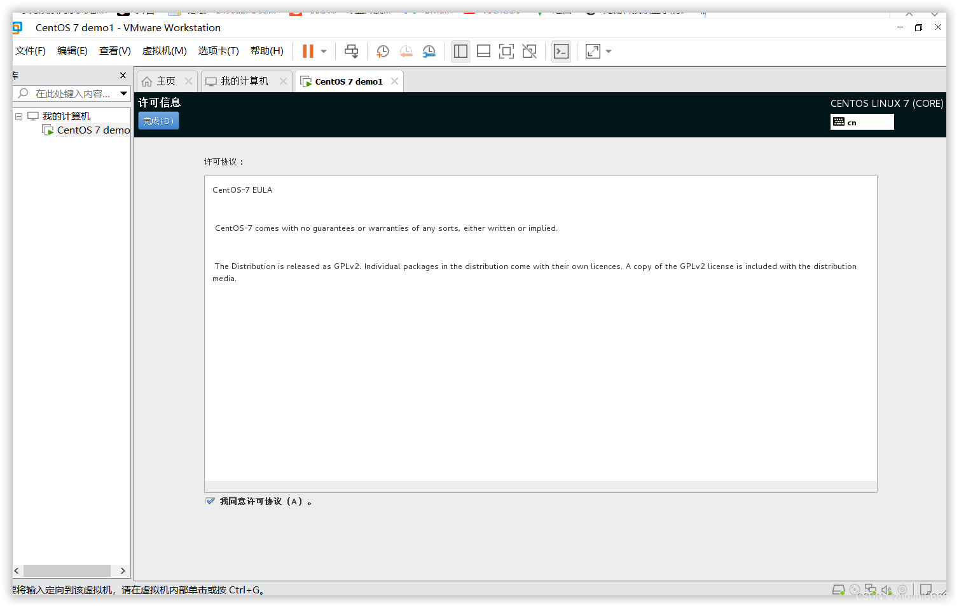The height and width of the screenshot is (608, 959).
Task: Click the CentOS-7 EULA text area
Action: point(541,333)
